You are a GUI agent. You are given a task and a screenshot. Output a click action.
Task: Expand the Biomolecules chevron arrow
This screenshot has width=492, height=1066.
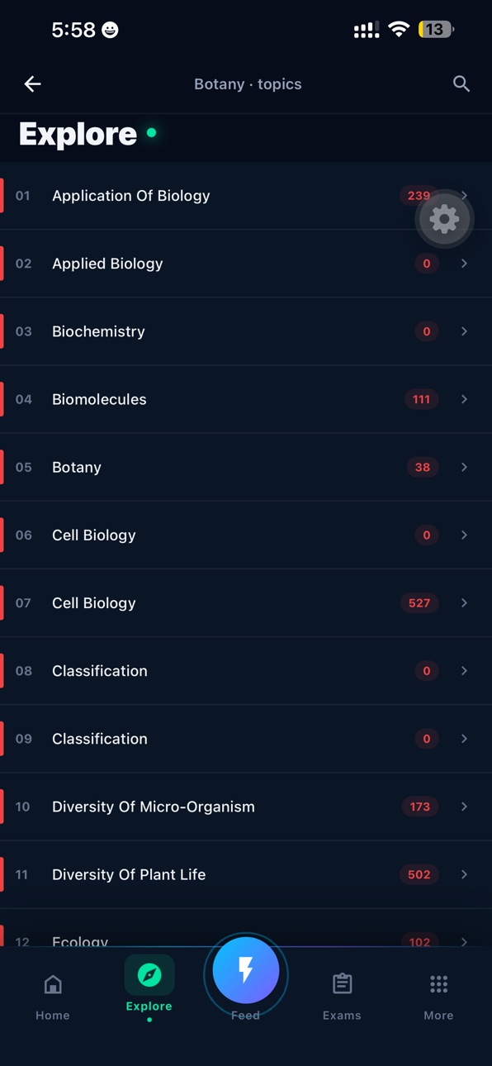click(464, 399)
